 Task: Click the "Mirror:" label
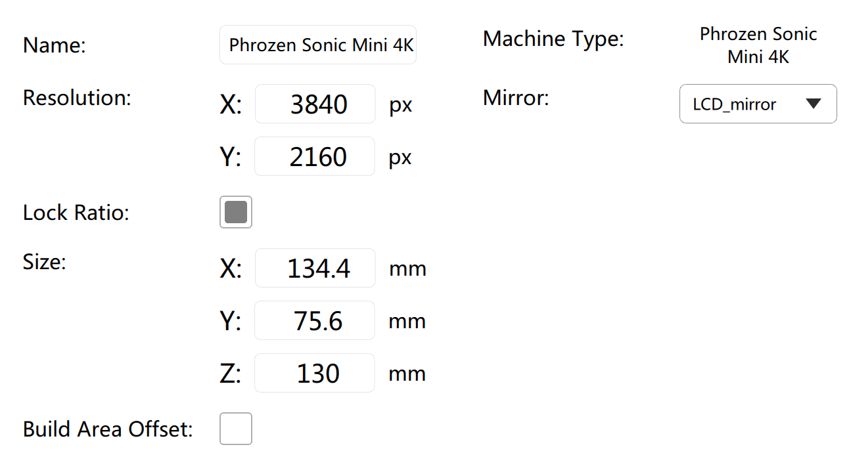(515, 98)
